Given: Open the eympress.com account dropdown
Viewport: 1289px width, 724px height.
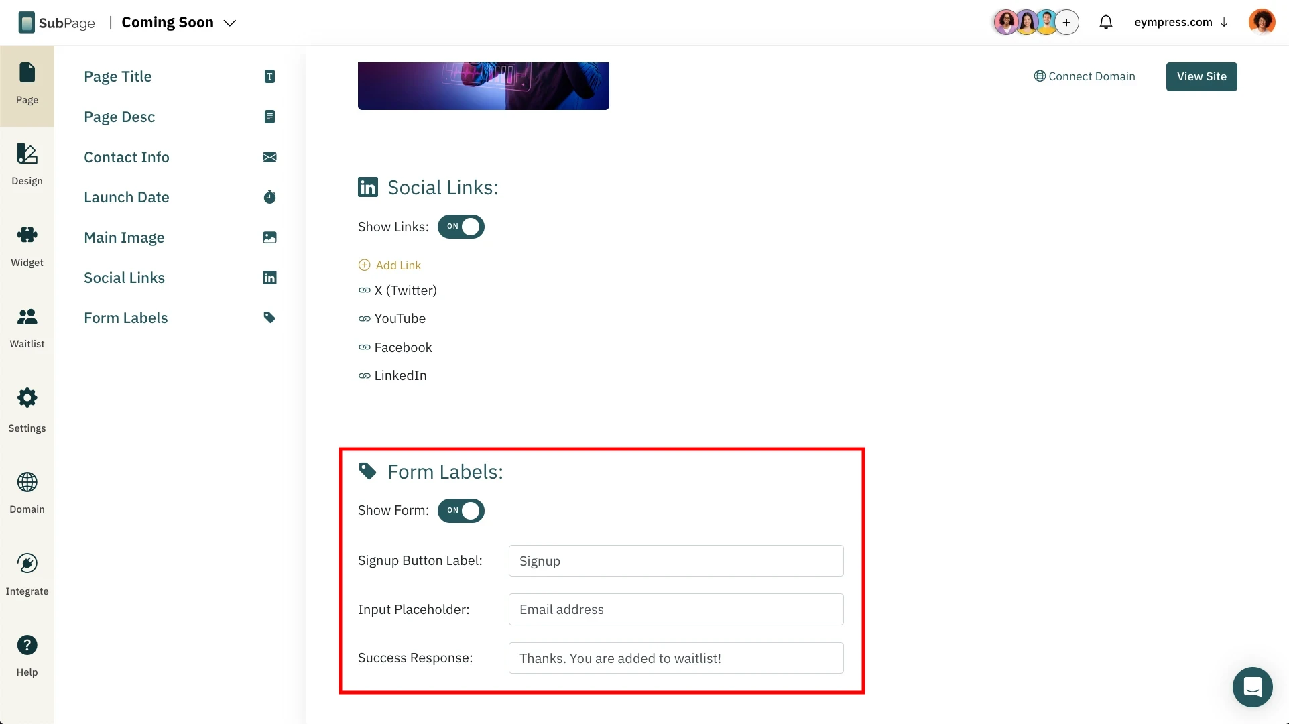Looking at the screenshot, I should click(x=1180, y=22).
